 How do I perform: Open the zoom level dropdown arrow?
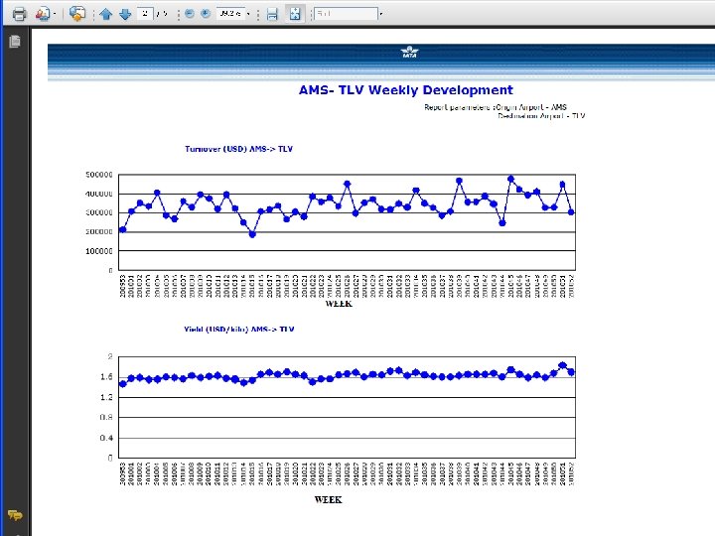pos(248,14)
